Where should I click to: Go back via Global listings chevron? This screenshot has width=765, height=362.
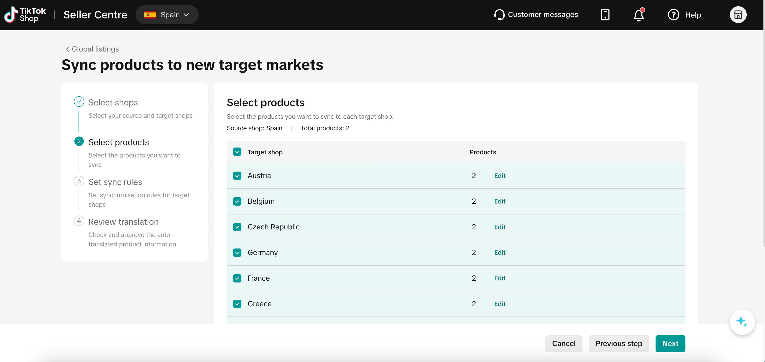coord(67,49)
